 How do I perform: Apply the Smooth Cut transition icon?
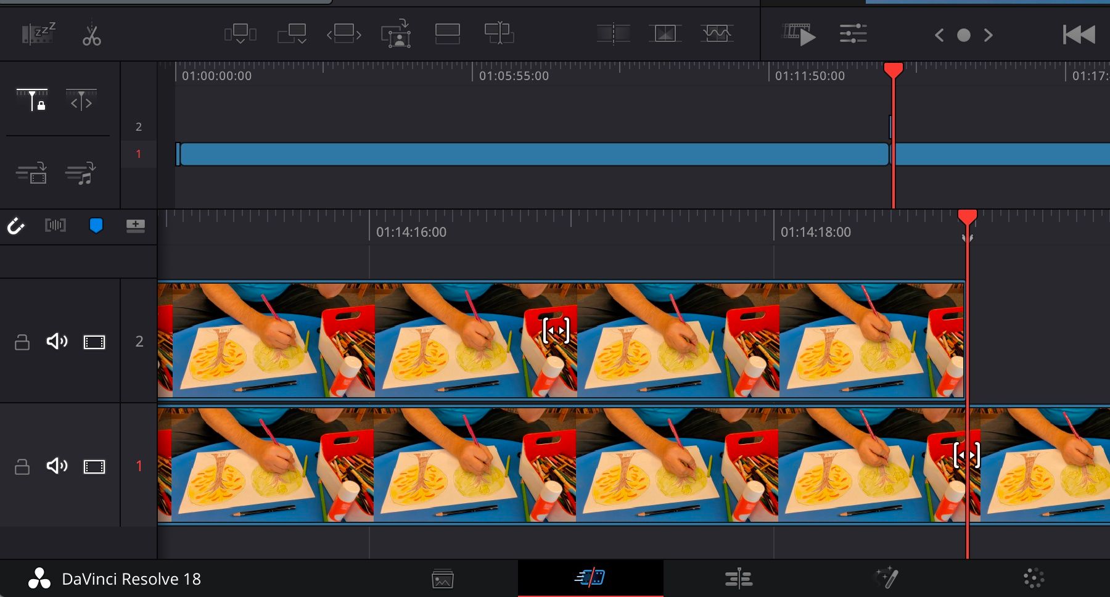click(x=717, y=34)
